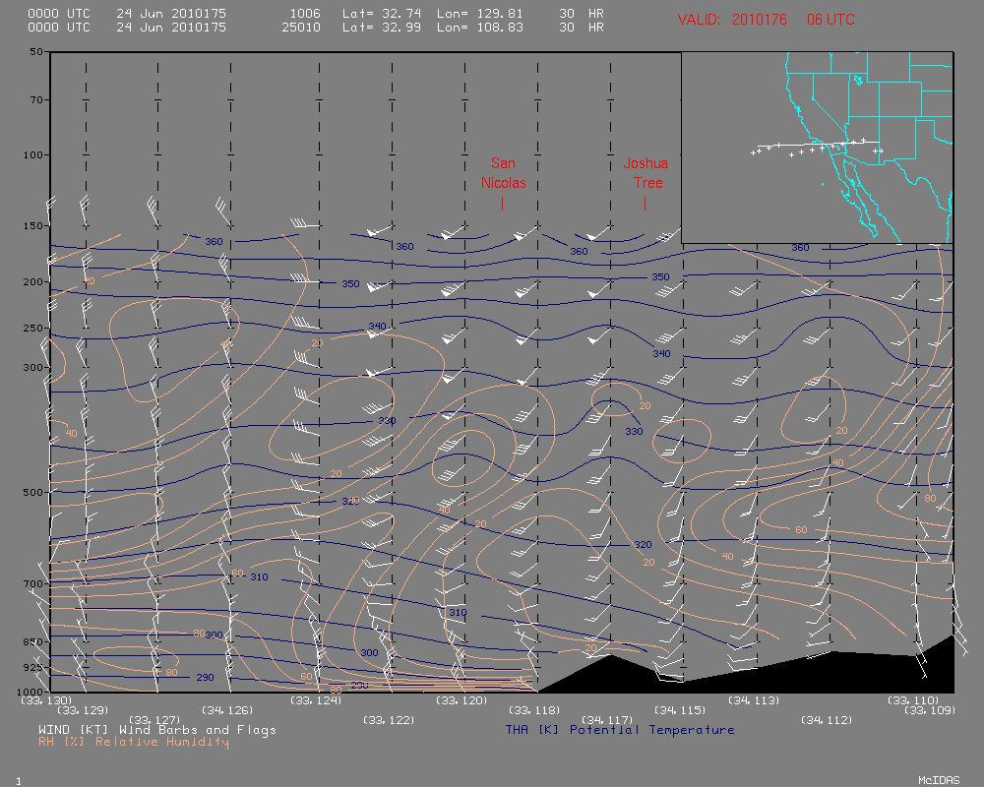
Task: Click the 100 pressure level label
Action: pyautogui.click(x=33, y=155)
